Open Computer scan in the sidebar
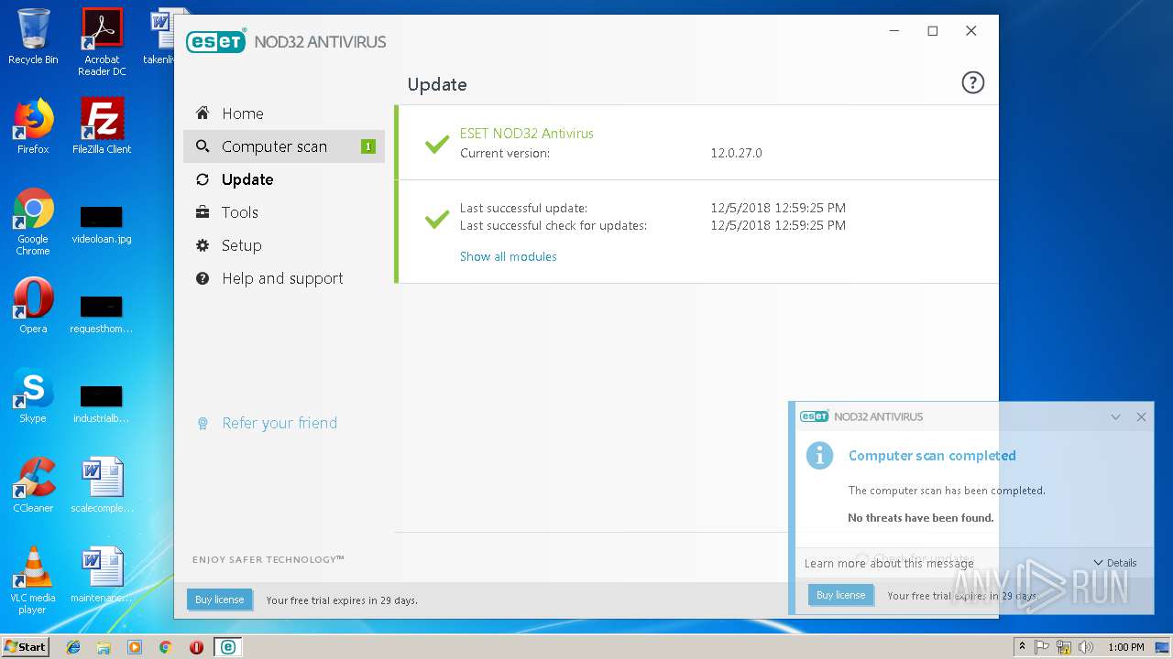The height and width of the screenshot is (659, 1173). (x=284, y=146)
